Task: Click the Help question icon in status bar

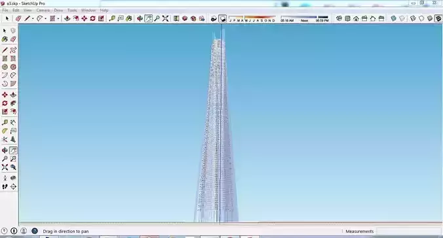Action: [x=35, y=231]
